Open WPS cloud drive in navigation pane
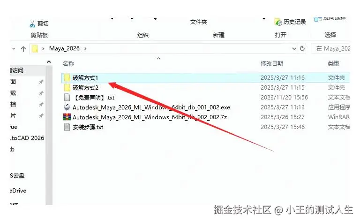This screenshot has width=360, height=222. (x=17, y=176)
